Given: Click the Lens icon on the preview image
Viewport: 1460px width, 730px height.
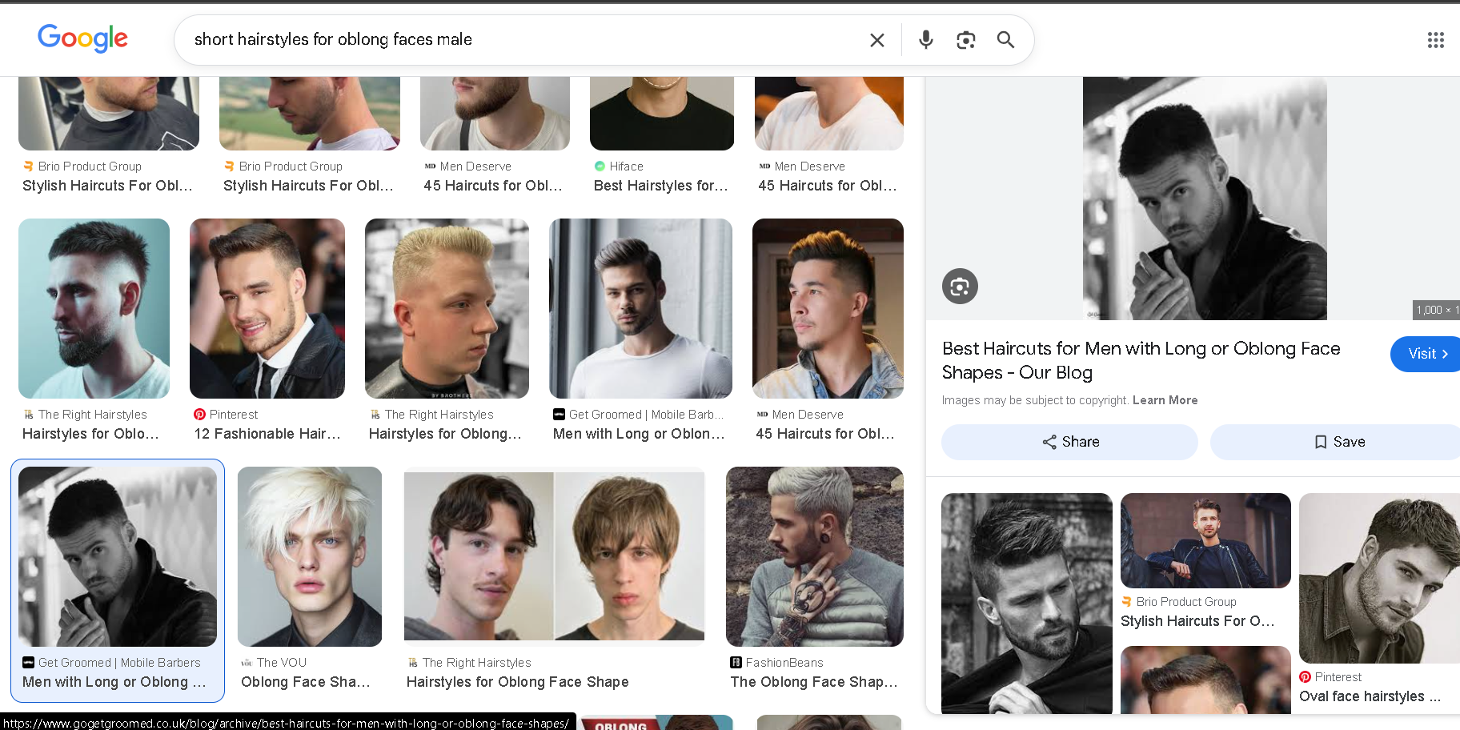Looking at the screenshot, I should pyautogui.click(x=960, y=287).
